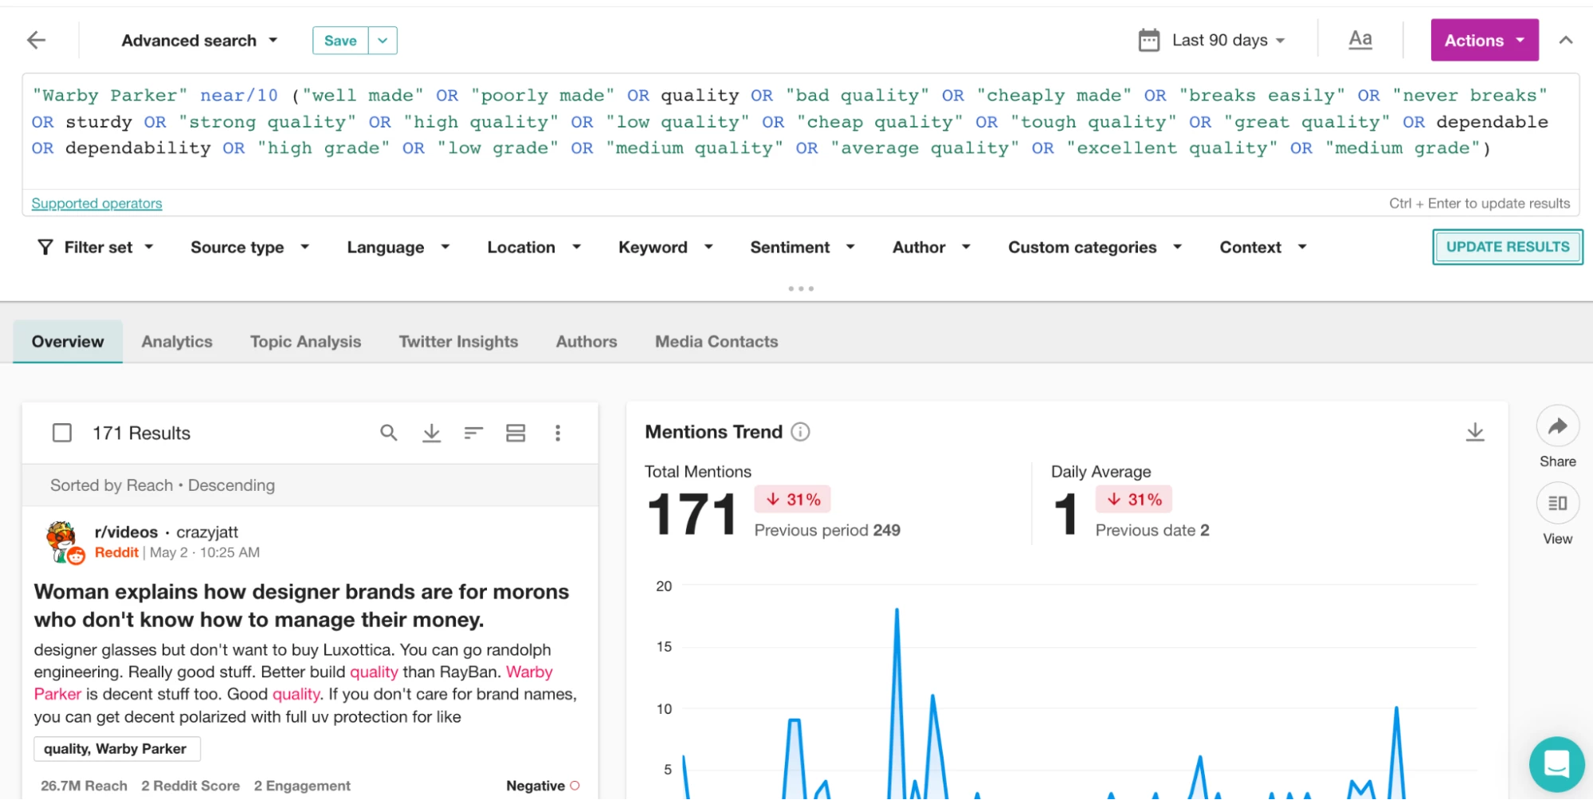Click the crazyjatt author name
This screenshot has height=800, width=1593.
click(207, 532)
